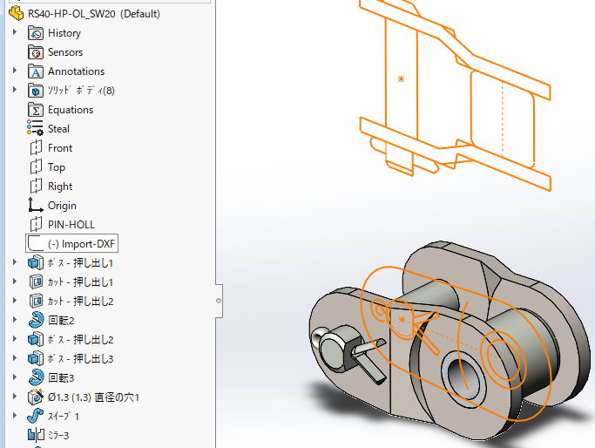Expand the Annotations node
The width and height of the screenshot is (595, 448).
click(15, 71)
